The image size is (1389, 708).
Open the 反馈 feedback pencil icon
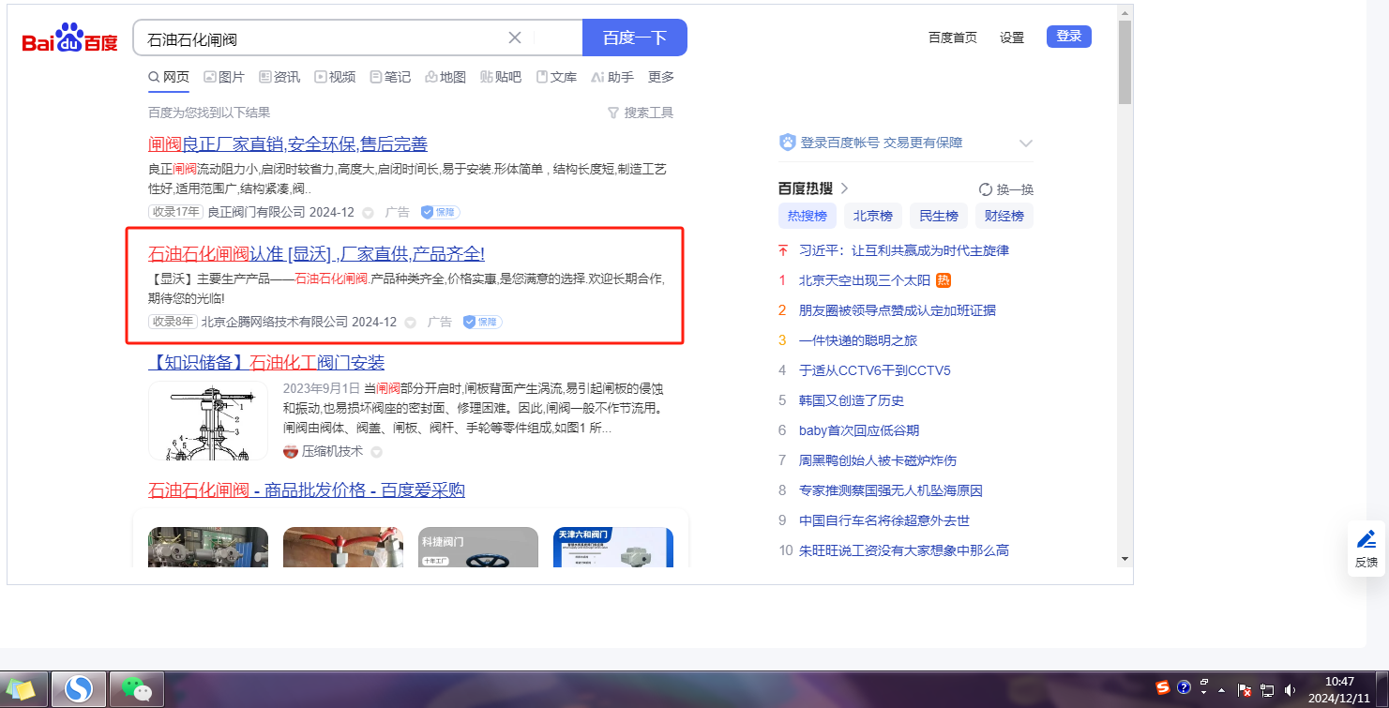click(1366, 539)
